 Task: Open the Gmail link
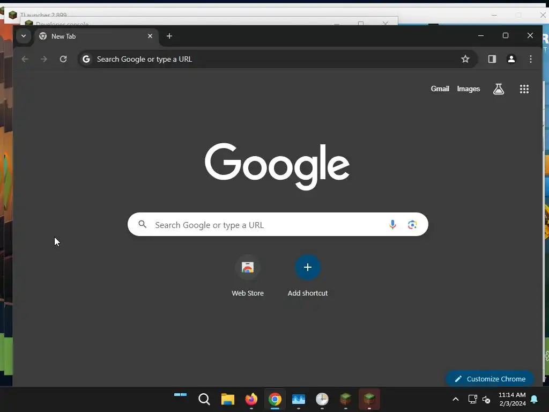tap(440, 89)
